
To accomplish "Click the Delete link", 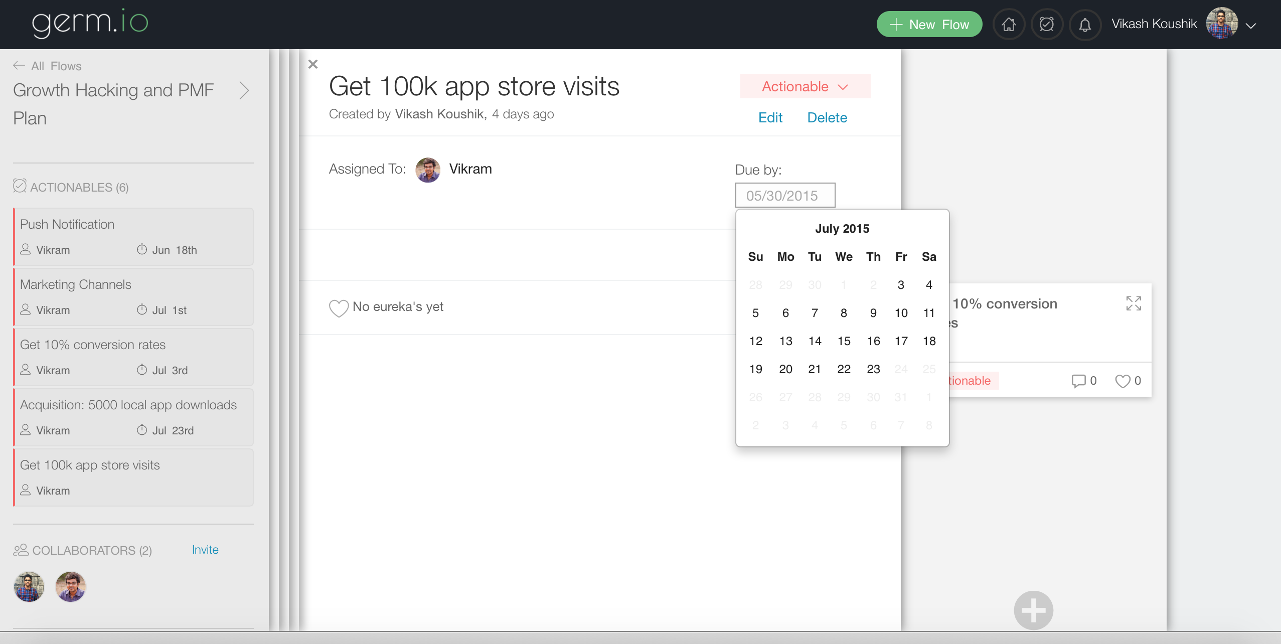I will point(827,117).
